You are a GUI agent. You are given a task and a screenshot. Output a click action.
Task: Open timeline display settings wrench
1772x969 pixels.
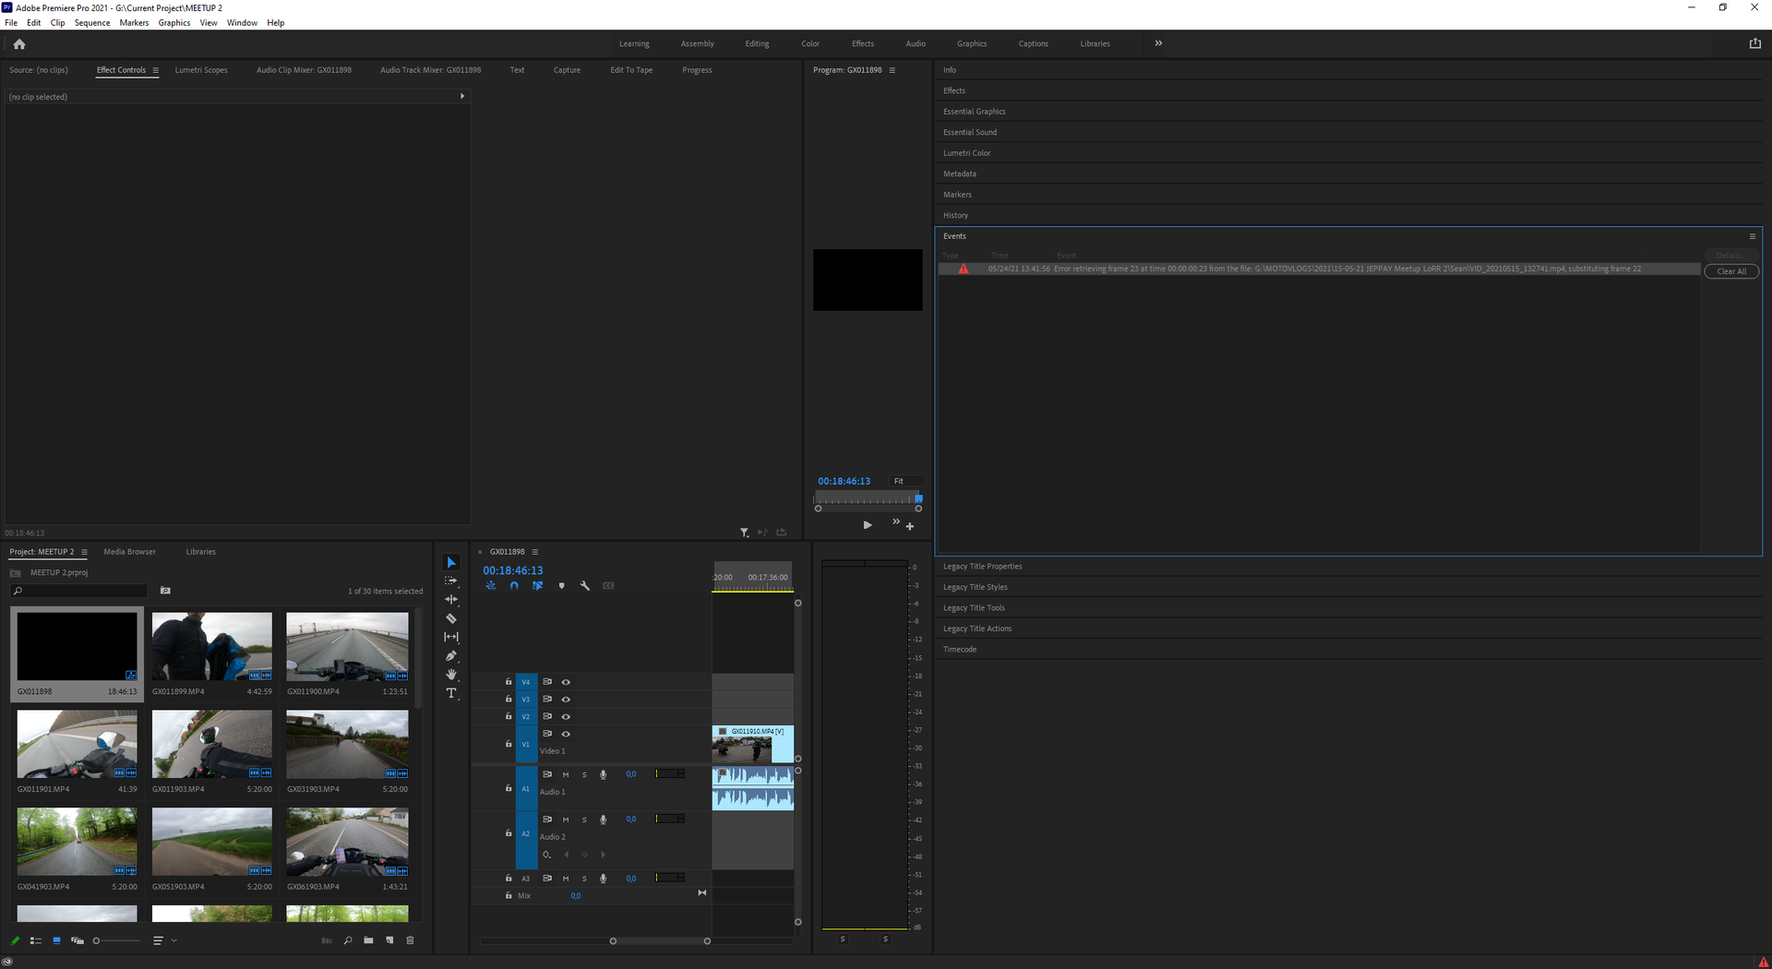[x=584, y=586]
